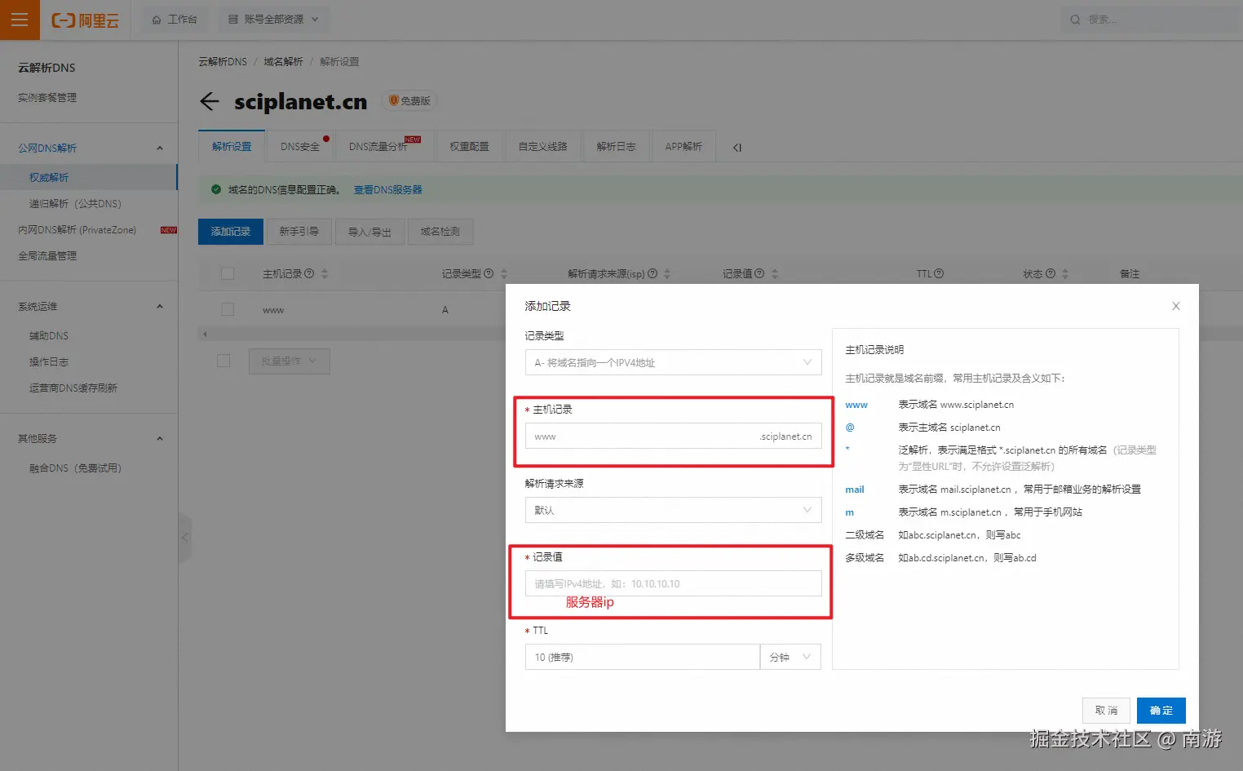The width and height of the screenshot is (1243, 771).
Task: Click the 免费版 badge
Action: tap(409, 100)
